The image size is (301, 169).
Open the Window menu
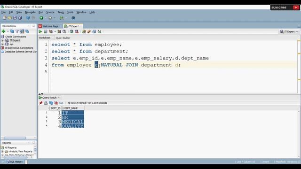[81, 12]
